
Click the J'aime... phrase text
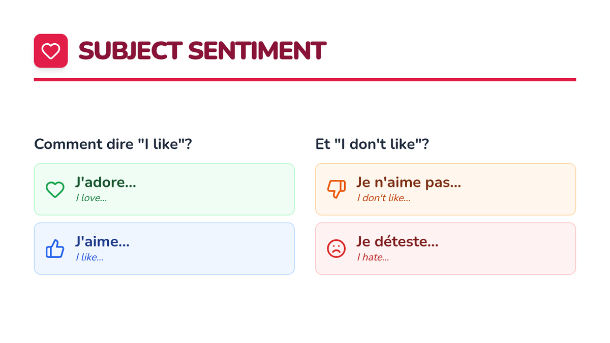tap(102, 241)
